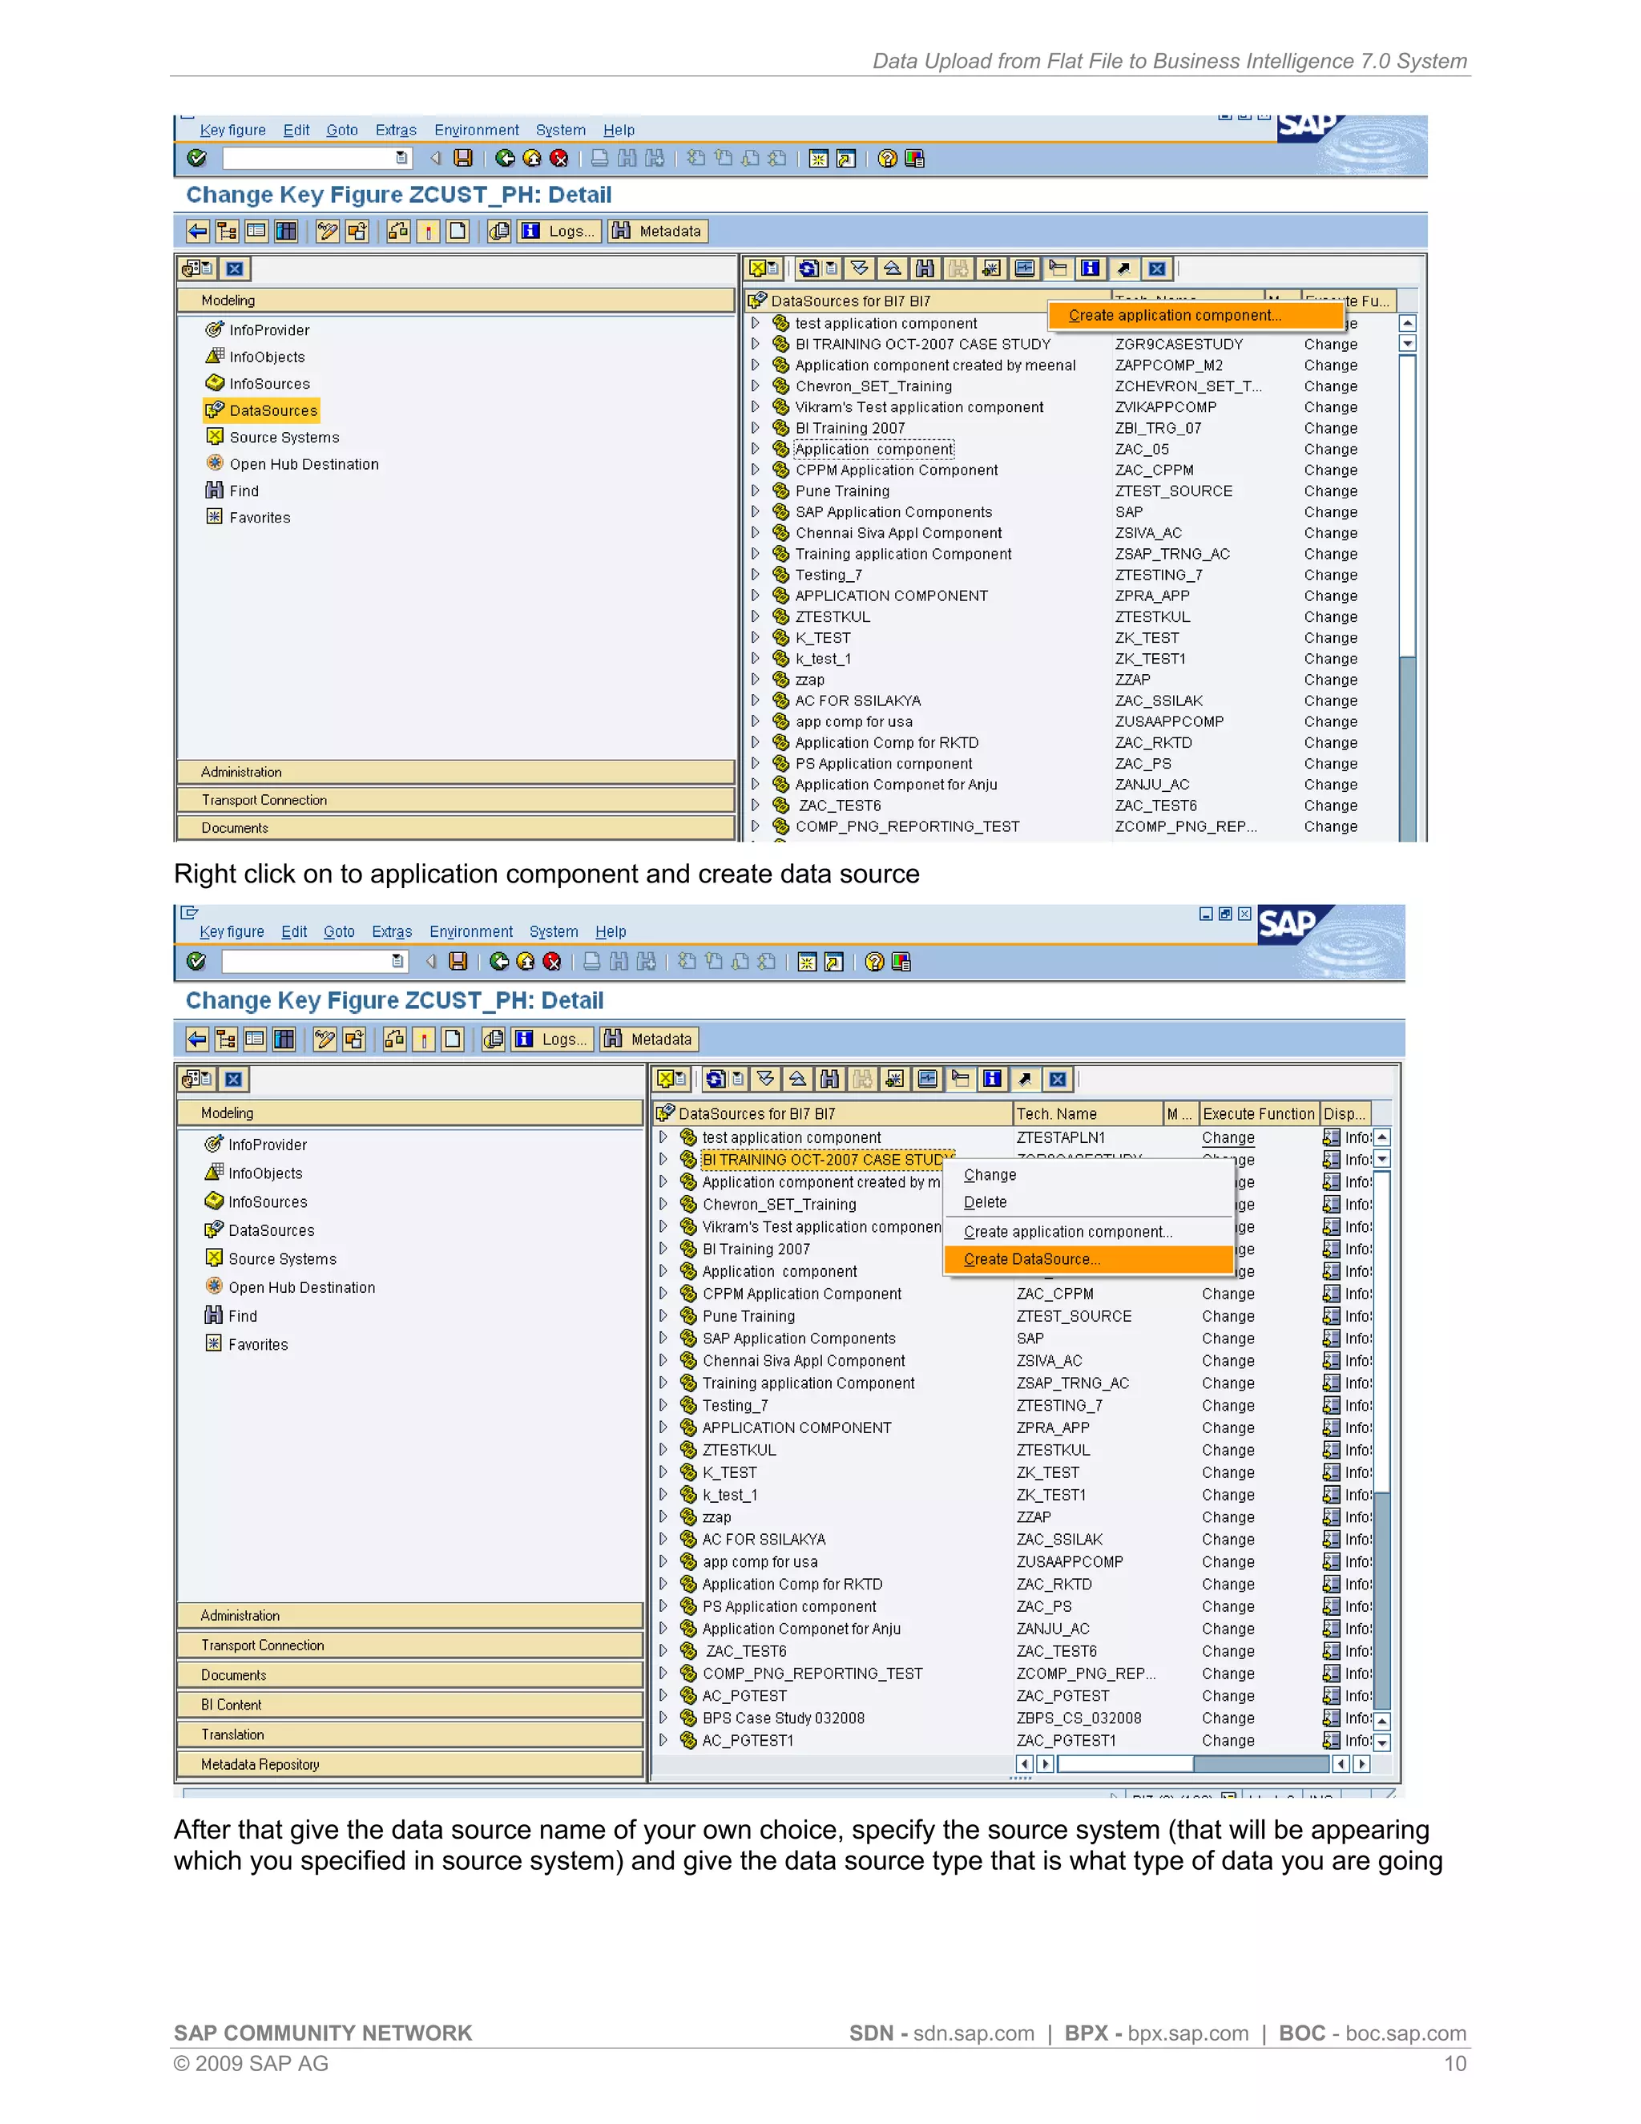The height and width of the screenshot is (2124, 1641).
Task: Open the Extras menu in lower screenshot
Action: tap(392, 931)
